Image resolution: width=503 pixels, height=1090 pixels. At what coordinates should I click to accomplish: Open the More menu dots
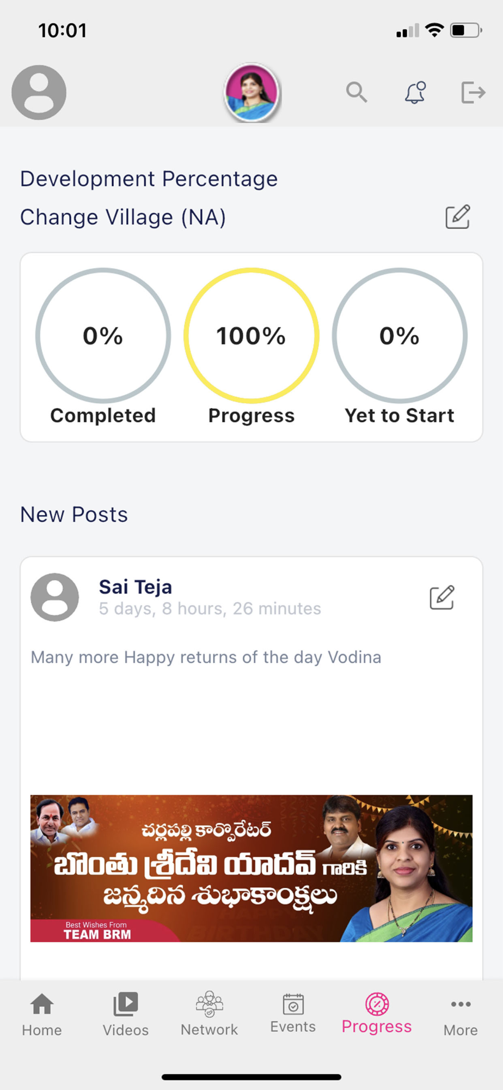tap(461, 1004)
